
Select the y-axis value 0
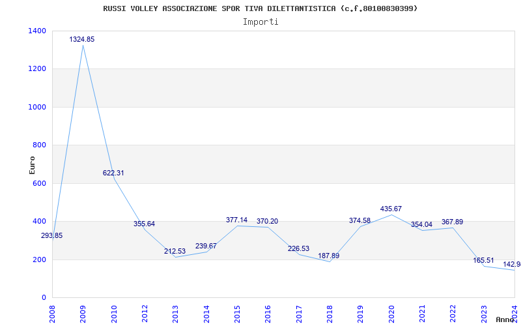click(44, 297)
